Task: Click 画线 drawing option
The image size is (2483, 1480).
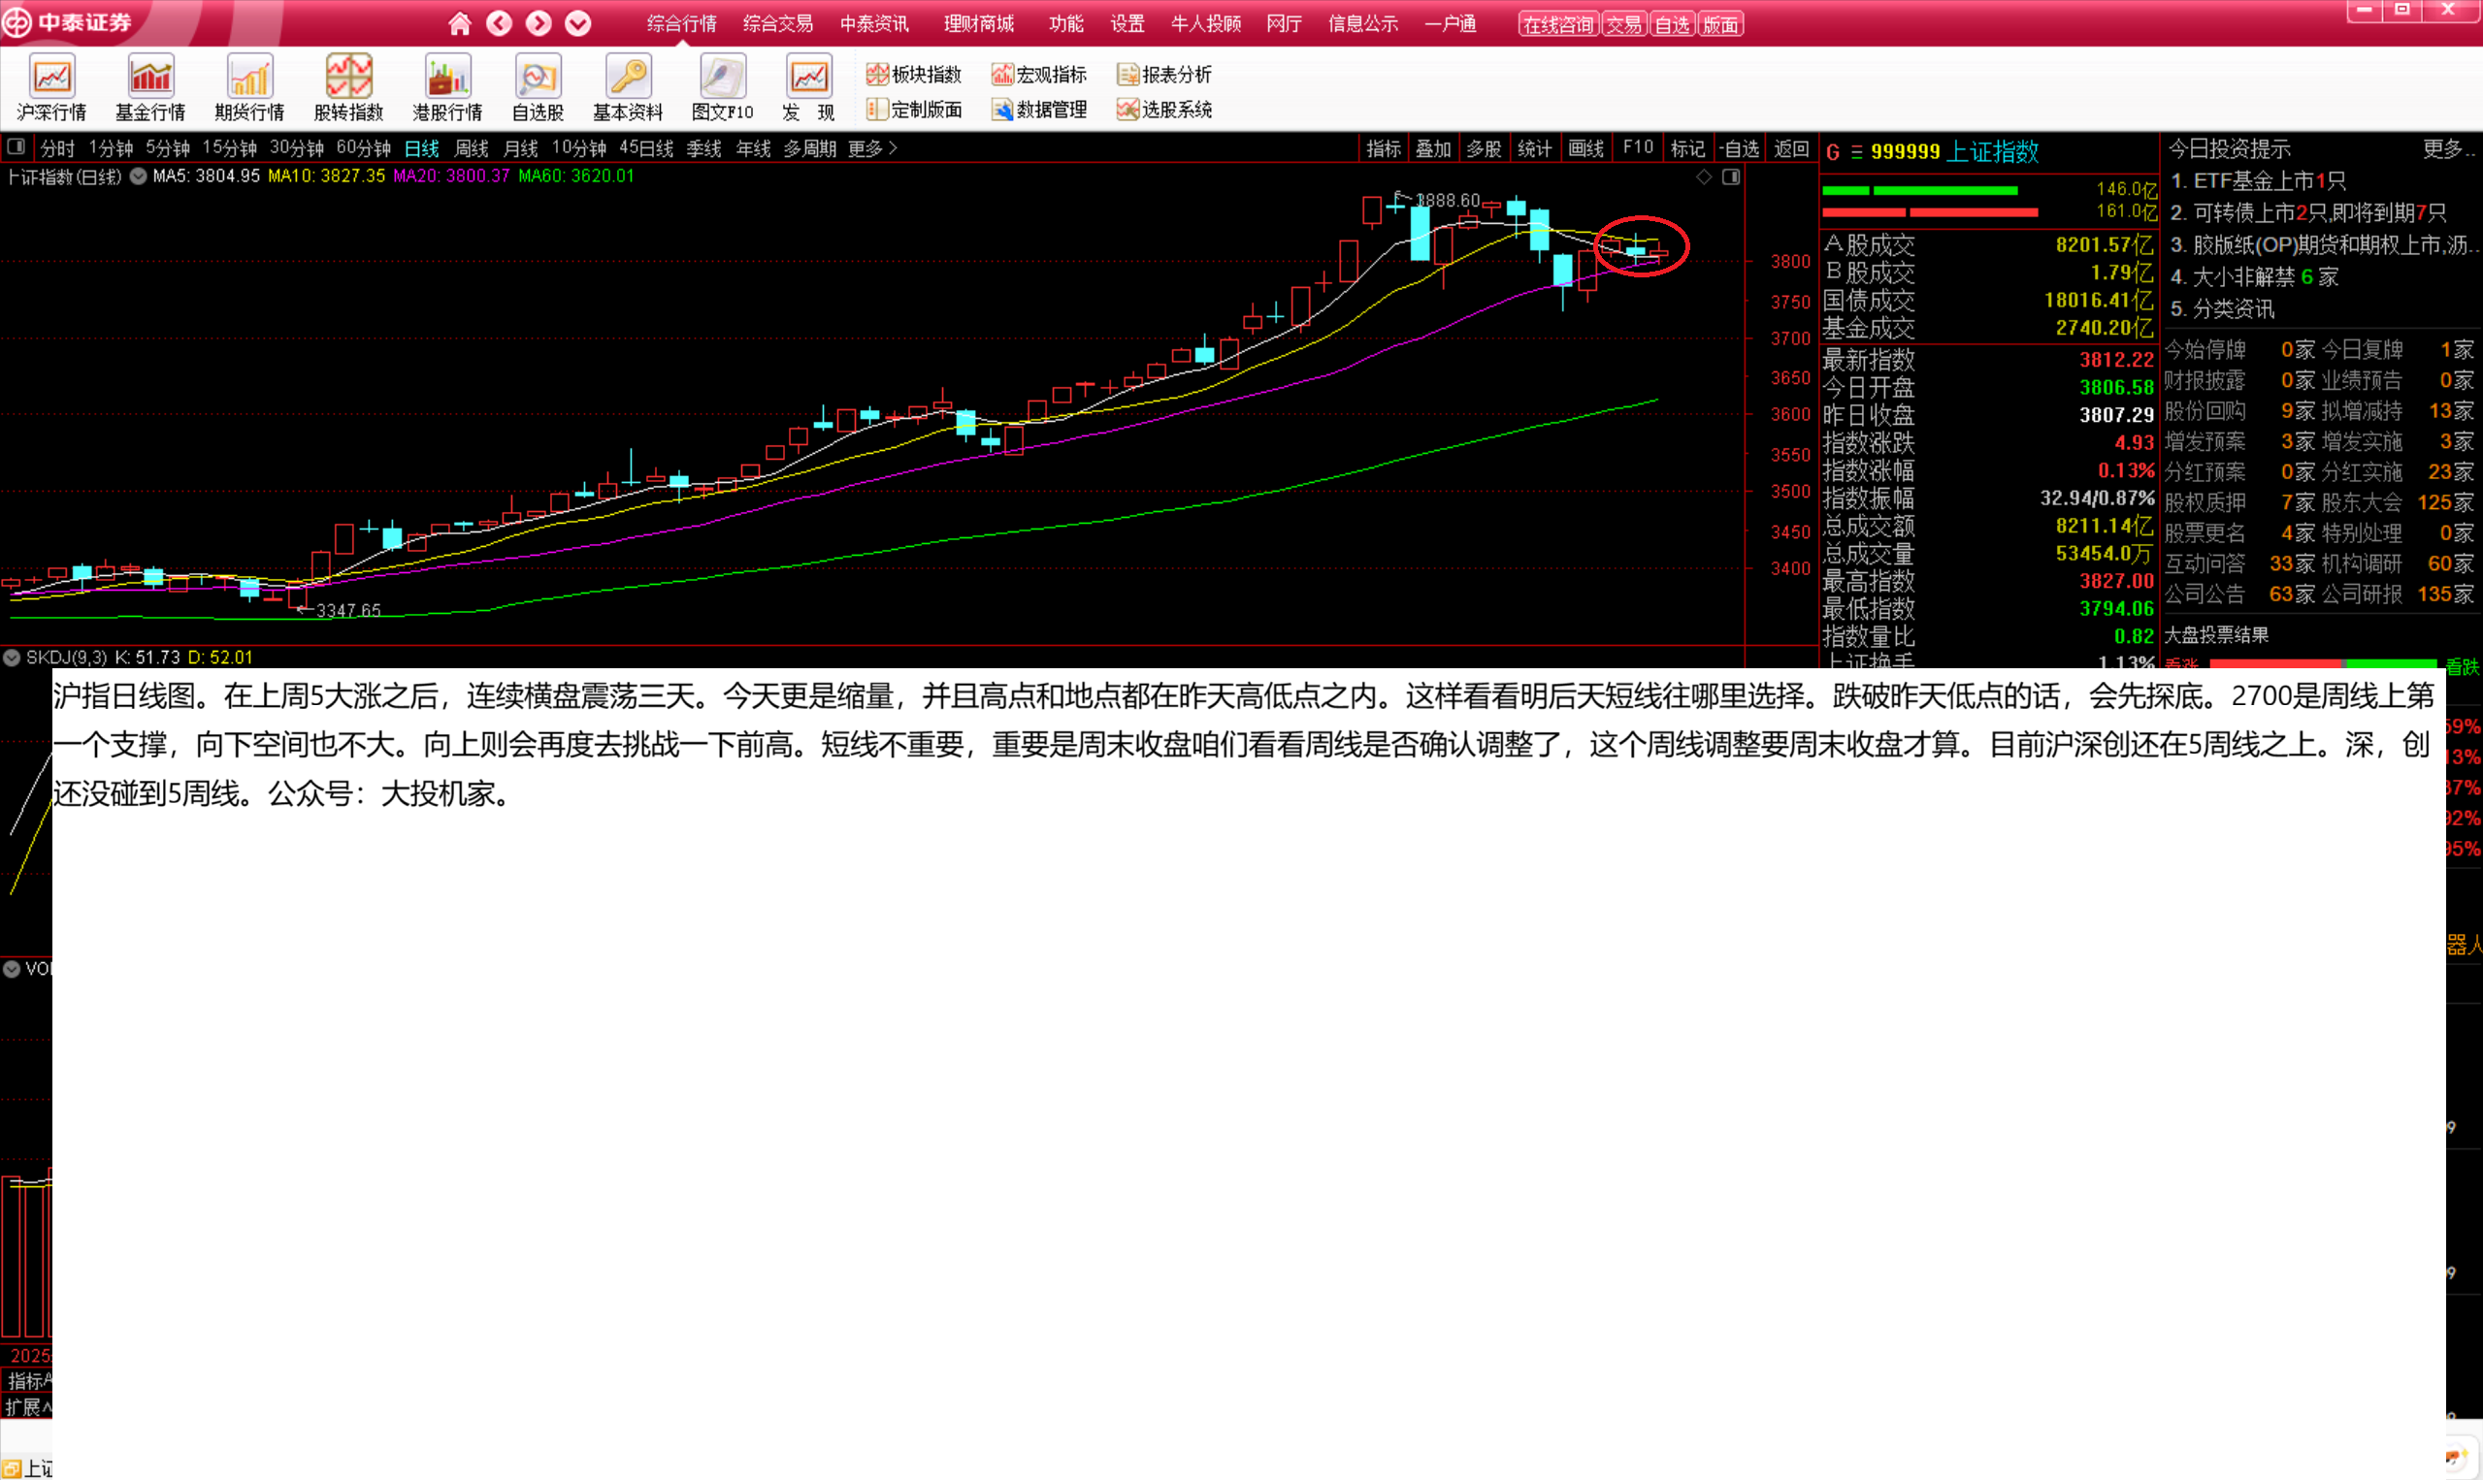Action: [1585, 148]
